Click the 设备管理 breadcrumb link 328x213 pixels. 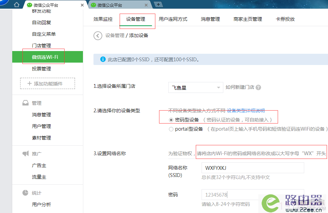(x=115, y=35)
